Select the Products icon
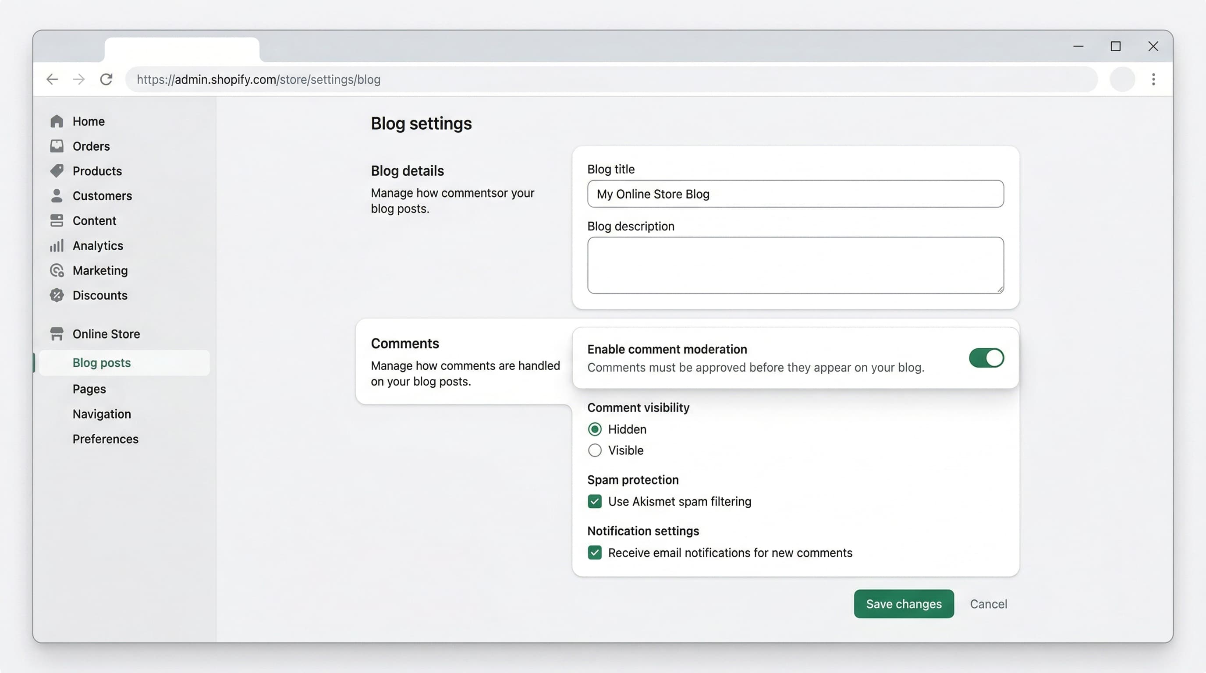The width and height of the screenshot is (1206, 673). [56, 171]
